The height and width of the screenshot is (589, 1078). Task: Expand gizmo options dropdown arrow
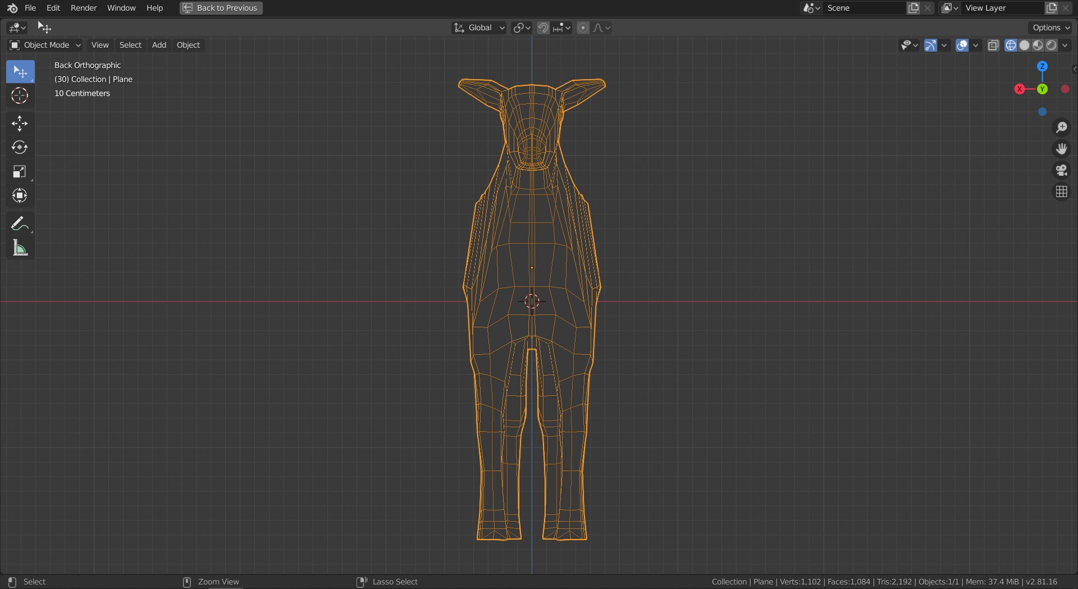tap(944, 45)
